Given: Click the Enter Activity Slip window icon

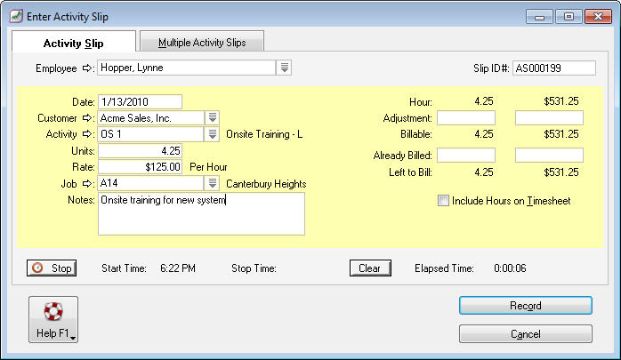Looking at the screenshot, I should point(16,16).
